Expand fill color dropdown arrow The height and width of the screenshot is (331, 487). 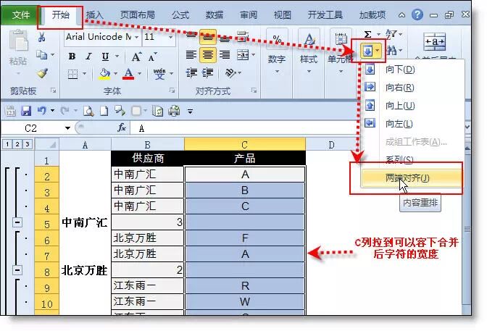[115, 74]
